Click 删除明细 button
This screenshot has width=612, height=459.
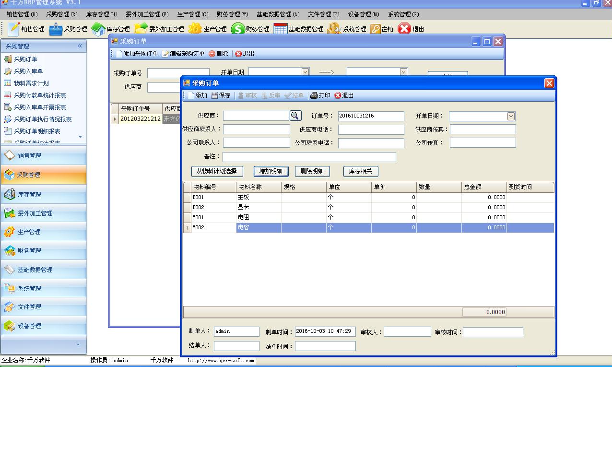coord(312,171)
